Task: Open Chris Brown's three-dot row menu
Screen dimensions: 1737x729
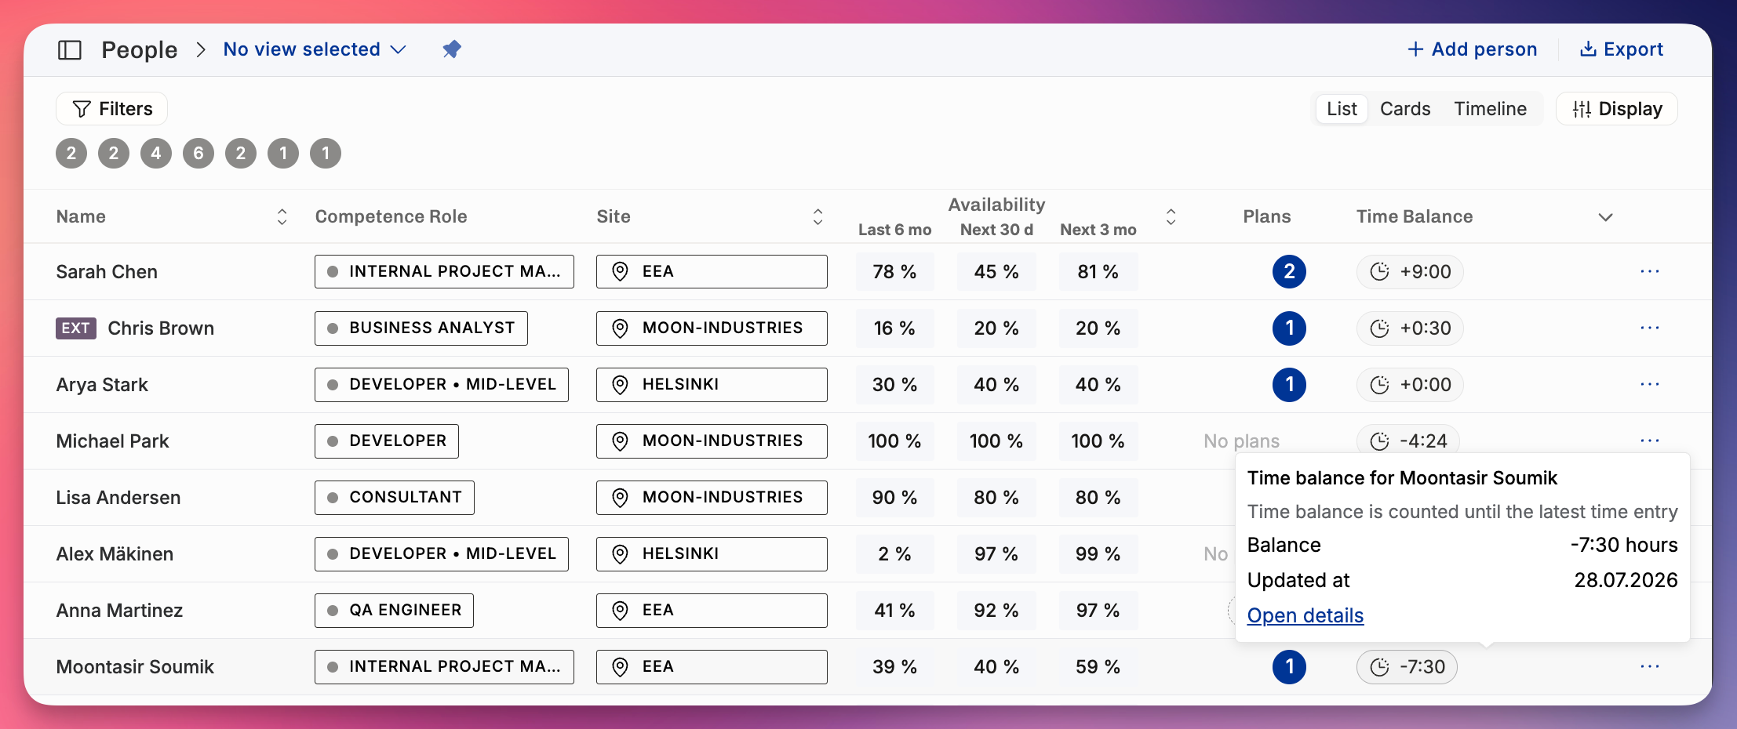Action: [x=1649, y=328]
